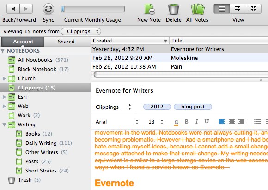Click the Delete trash can icon

(173, 9)
